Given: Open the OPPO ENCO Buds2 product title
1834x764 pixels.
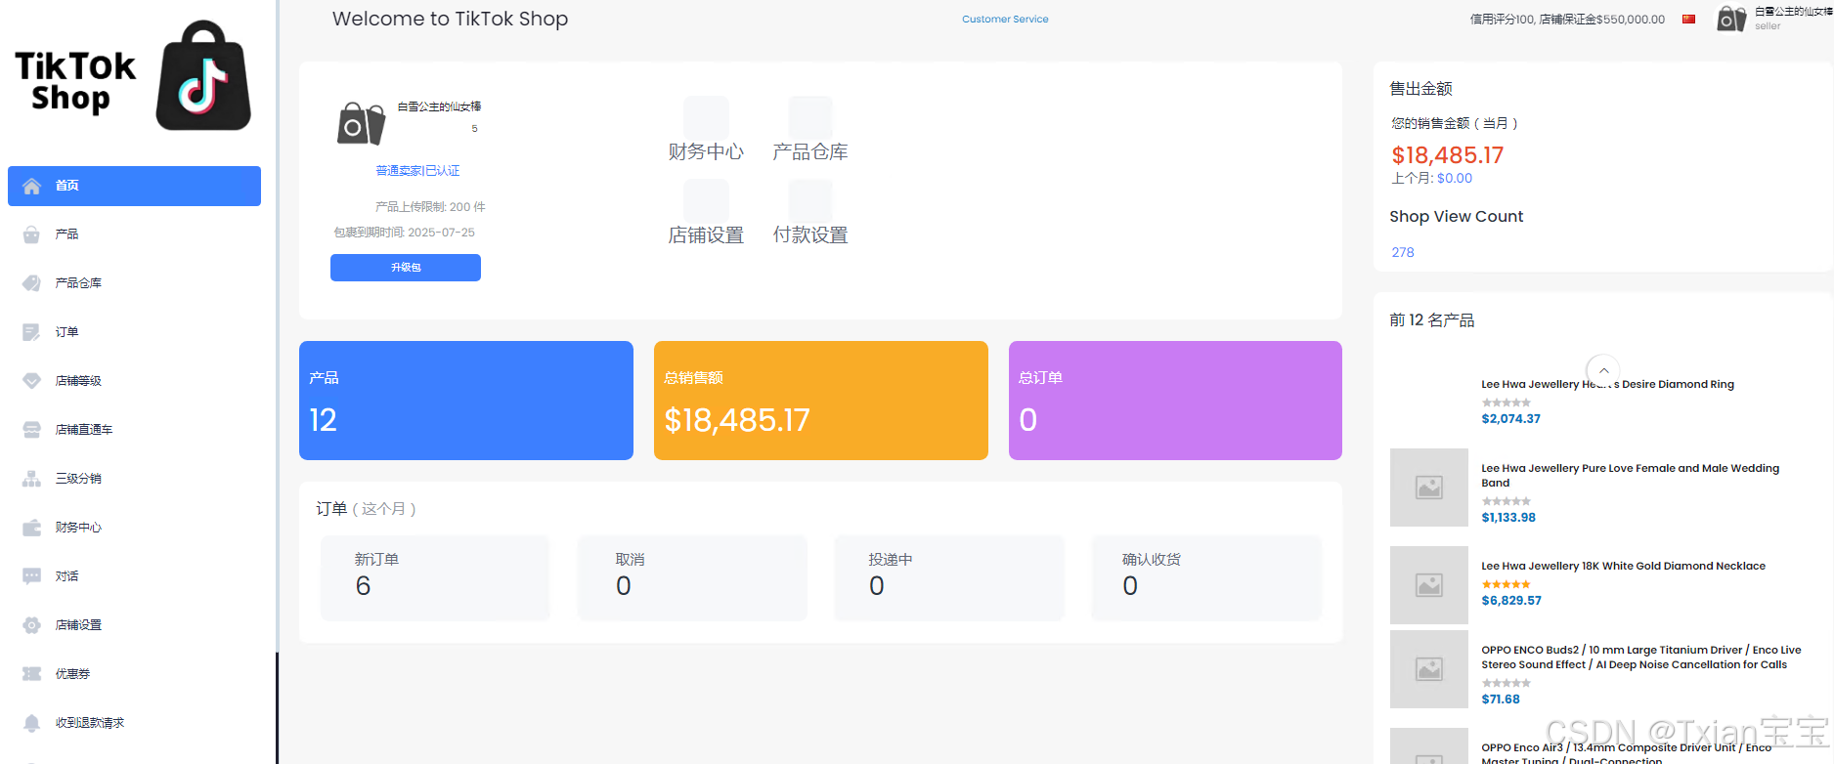Looking at the screenshot, I should 1640,658.
